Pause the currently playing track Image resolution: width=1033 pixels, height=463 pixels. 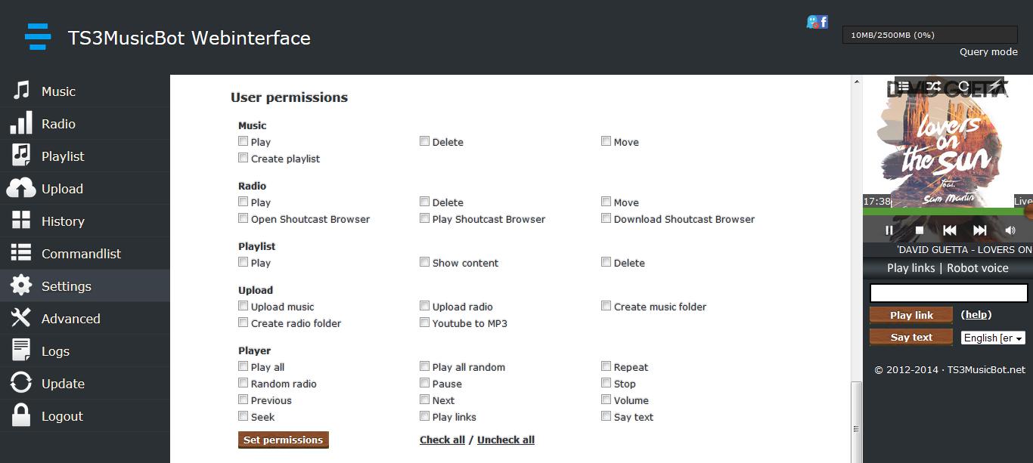coord(889,230)
